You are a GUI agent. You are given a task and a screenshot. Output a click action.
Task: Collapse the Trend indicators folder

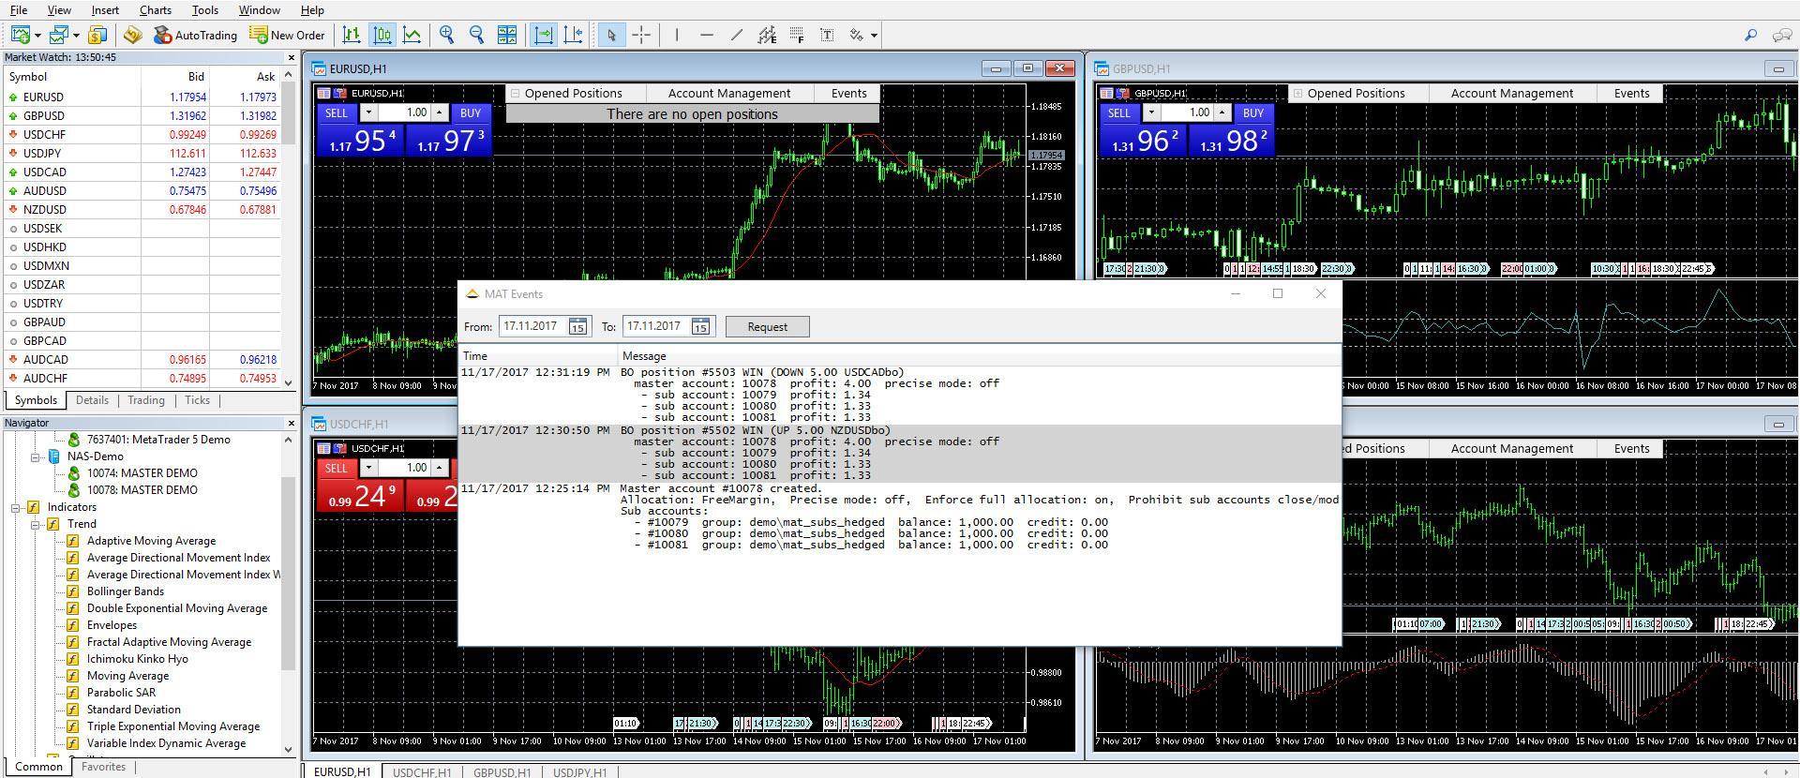(x=35, y=524)
